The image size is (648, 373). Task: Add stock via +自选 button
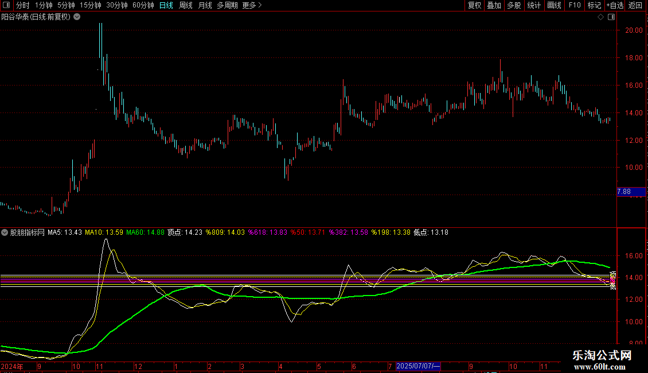(615, 5)
